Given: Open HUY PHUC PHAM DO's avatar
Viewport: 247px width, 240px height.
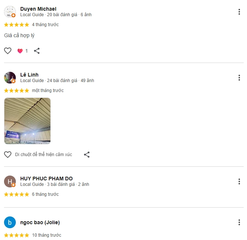Looking at the screenshot, I should click(10, 181).
